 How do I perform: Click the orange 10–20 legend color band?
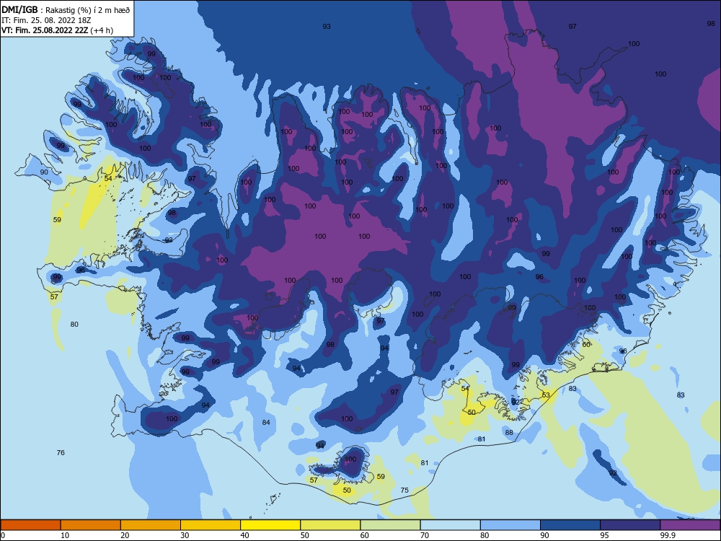click(x=91, y=525)
